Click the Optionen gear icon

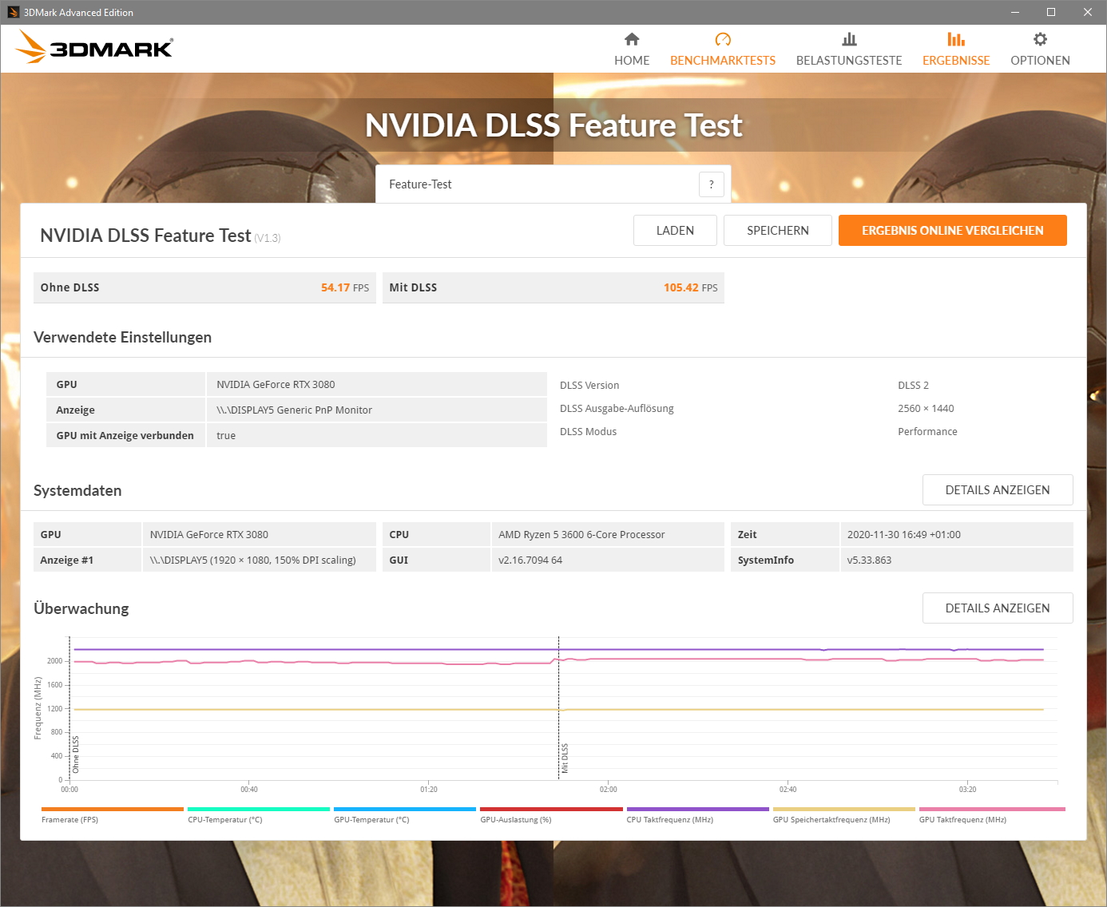pyautogui.click(x=1040, y=39)
